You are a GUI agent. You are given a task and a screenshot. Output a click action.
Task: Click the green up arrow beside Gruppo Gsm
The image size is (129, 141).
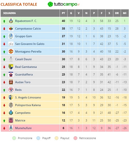tap(4, 36)
